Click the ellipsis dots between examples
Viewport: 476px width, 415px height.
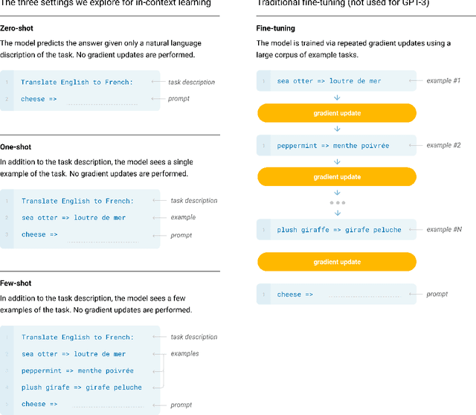point(337,202)
